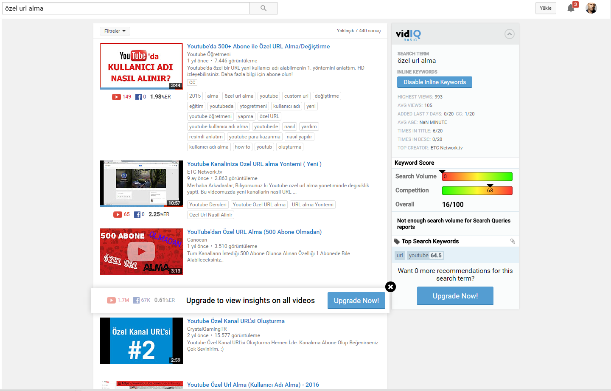Close the upgrade insights banner
611x391 pixels.
pos(390,287)
